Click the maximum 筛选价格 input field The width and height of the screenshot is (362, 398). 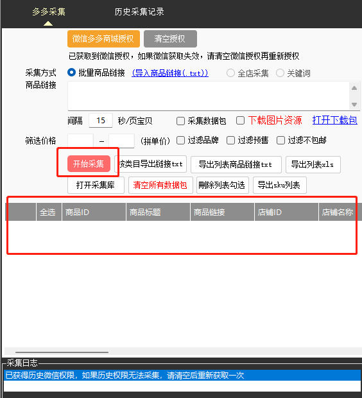[x=121, y=141]
